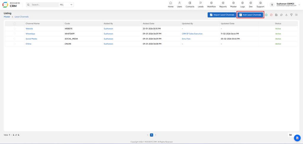Image resolution: width=303 pixels, height=144 pixels.
Task: Open the Leads menu
Action: click(x=201, y=5)
